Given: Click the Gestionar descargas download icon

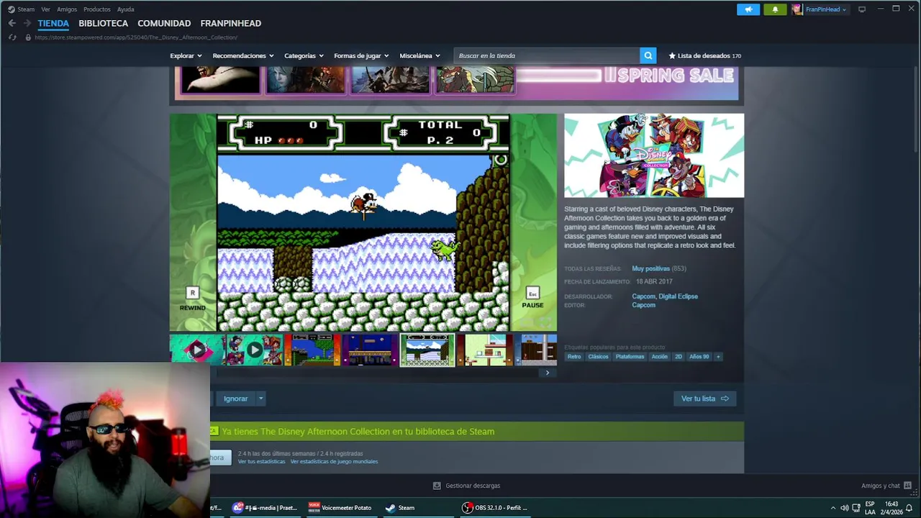Looking at the screenshot, I should pos(437,486).
